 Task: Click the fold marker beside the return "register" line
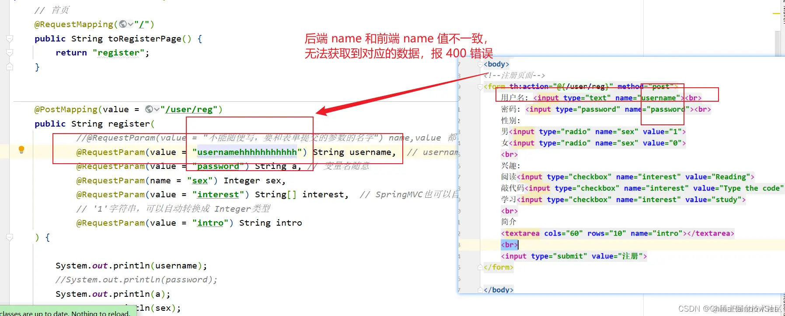(x=10, y=52)
